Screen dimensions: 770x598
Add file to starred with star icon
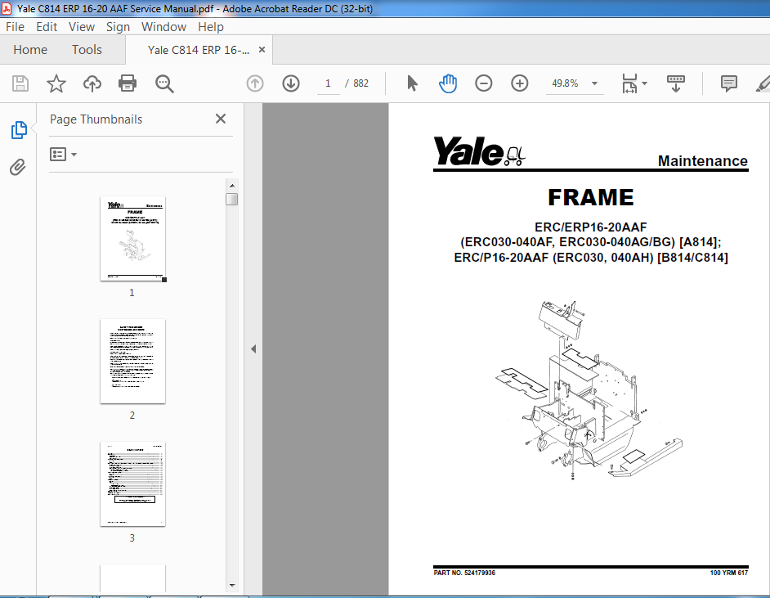pos(56,83)
